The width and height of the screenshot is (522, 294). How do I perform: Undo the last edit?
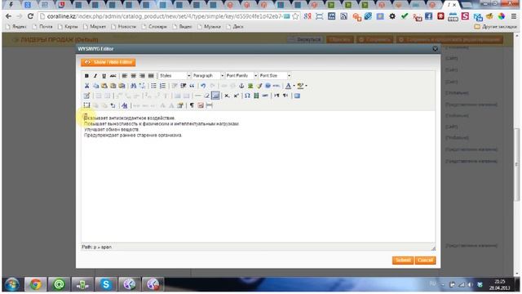coord(203,86)
